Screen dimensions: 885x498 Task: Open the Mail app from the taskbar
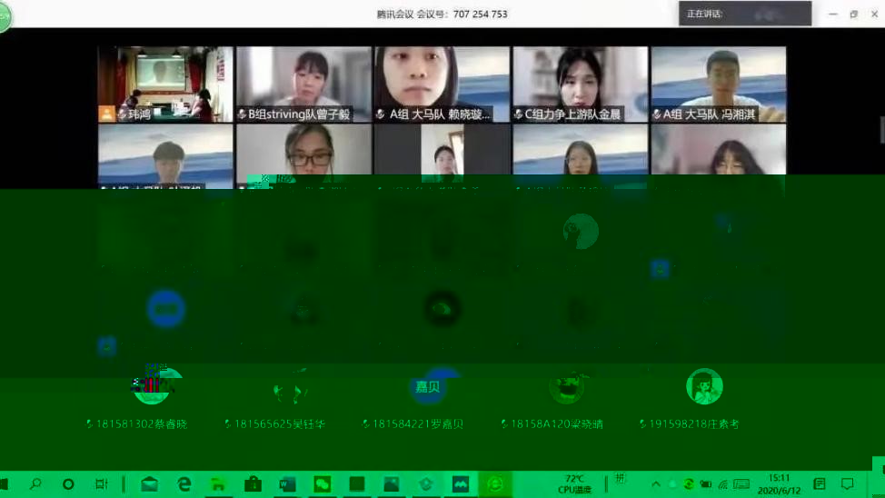coord(150,483)
